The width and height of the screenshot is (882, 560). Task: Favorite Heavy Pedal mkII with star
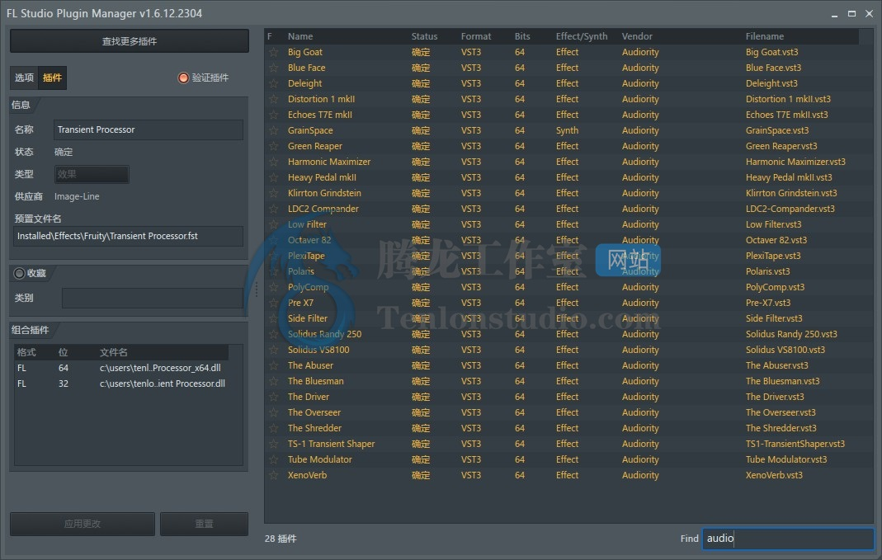(273, 177)
